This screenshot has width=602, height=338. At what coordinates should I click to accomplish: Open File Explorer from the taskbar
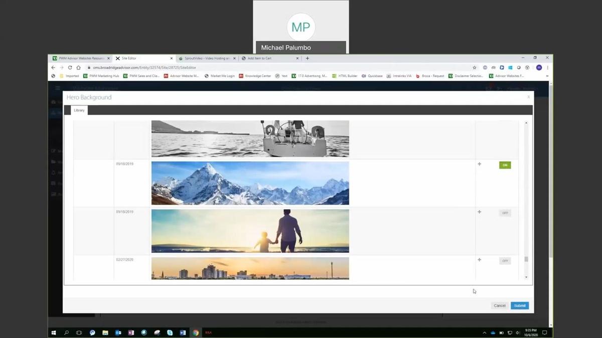point(105,332)
